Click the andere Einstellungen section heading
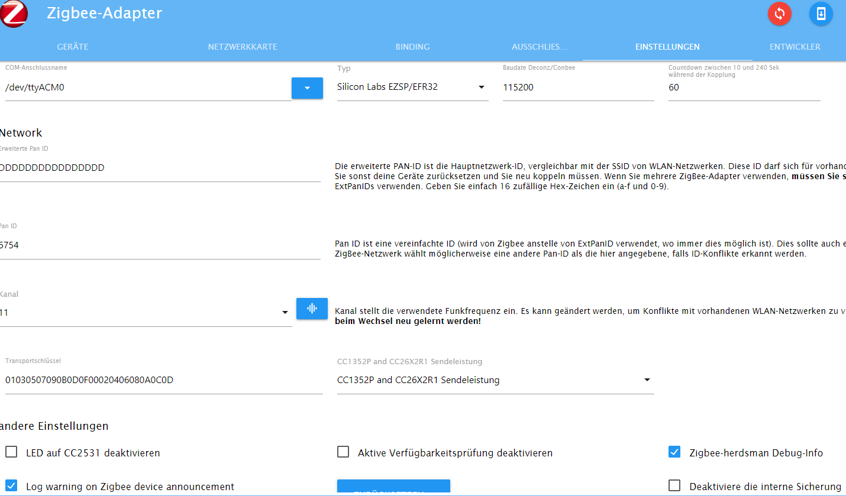The height and width of the screenshot is (496, 846). 54,426
